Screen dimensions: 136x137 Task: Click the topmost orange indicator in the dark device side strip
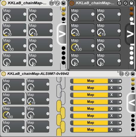pyautogui.click(x=132, y=9)
